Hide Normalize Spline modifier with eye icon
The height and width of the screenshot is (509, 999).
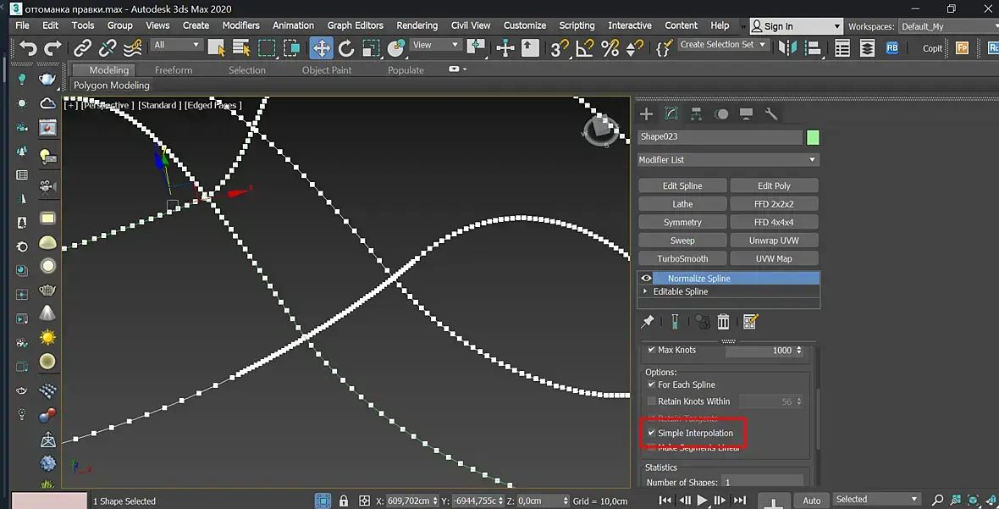[x=647, y=278]
